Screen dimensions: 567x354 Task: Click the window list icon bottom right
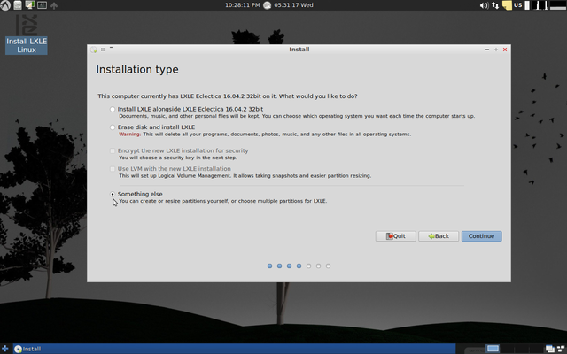click(561, 349)
